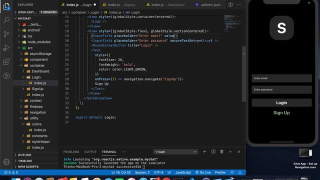Expand the node_modules folder
This screenshot has width=320, height=180.
[35, 42]
